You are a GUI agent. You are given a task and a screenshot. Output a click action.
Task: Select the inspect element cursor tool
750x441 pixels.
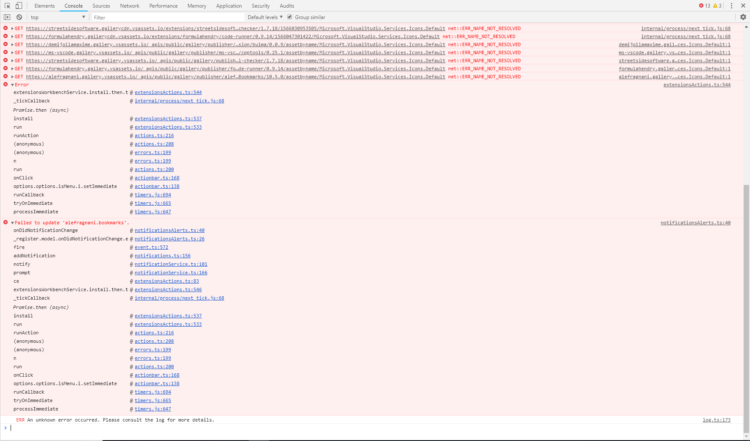pyautogui.click(x=6, y=6)
